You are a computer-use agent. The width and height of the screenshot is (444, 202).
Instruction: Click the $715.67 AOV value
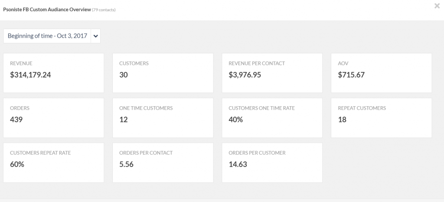click(x=351, y=75)
